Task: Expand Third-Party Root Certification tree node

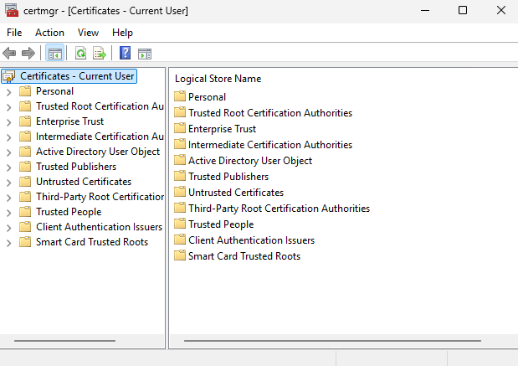Action: click(9, 198)
